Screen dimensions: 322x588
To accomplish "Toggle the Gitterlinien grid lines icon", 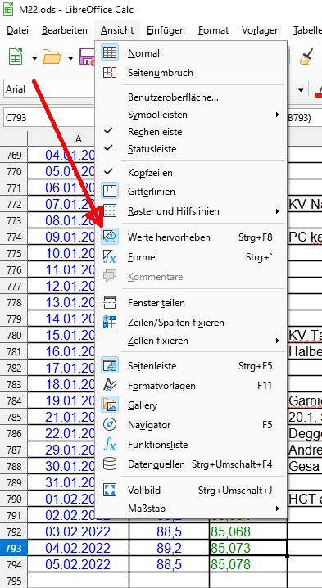I will pyautogui.click(x=110, y=192).
